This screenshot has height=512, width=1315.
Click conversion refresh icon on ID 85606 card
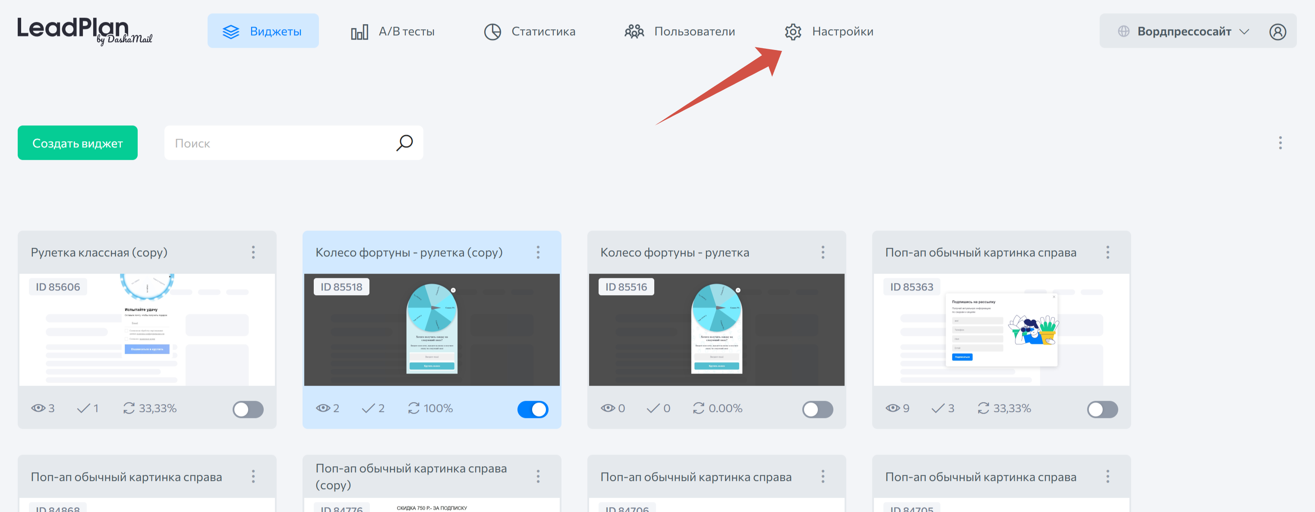coord(129,409)
